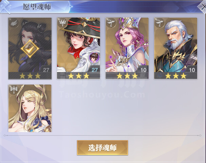Image resolution: width=206 pixels, height=163 pixels.
Task: Click the wing class icon on dark-haired card
Action: [x=14, y=23]
